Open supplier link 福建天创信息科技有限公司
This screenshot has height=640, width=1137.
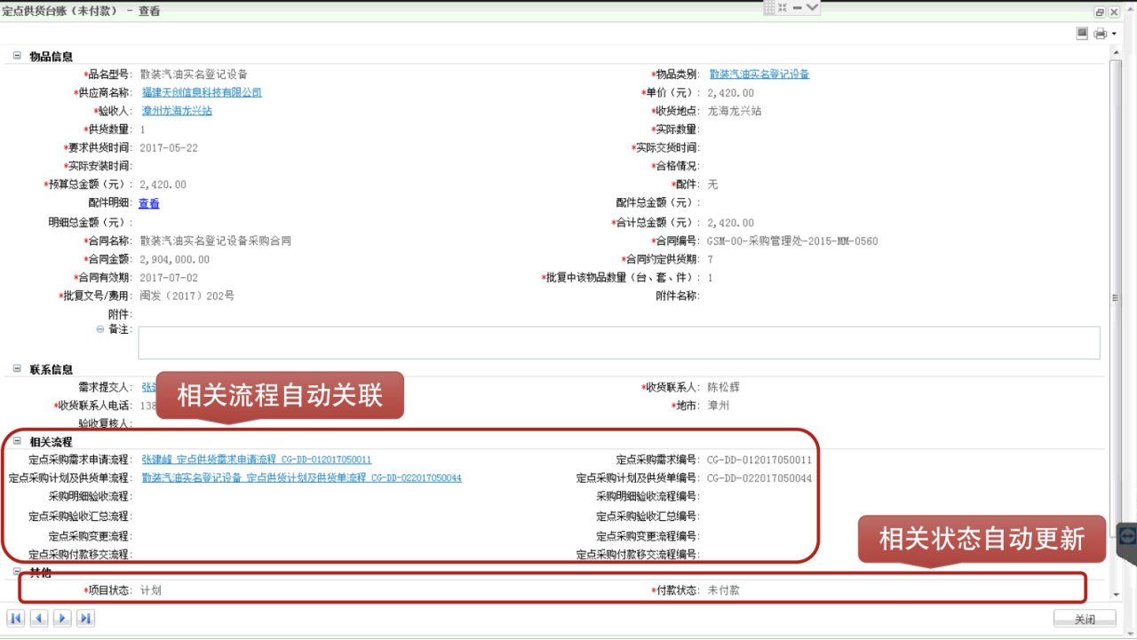[x=202, y=92]
